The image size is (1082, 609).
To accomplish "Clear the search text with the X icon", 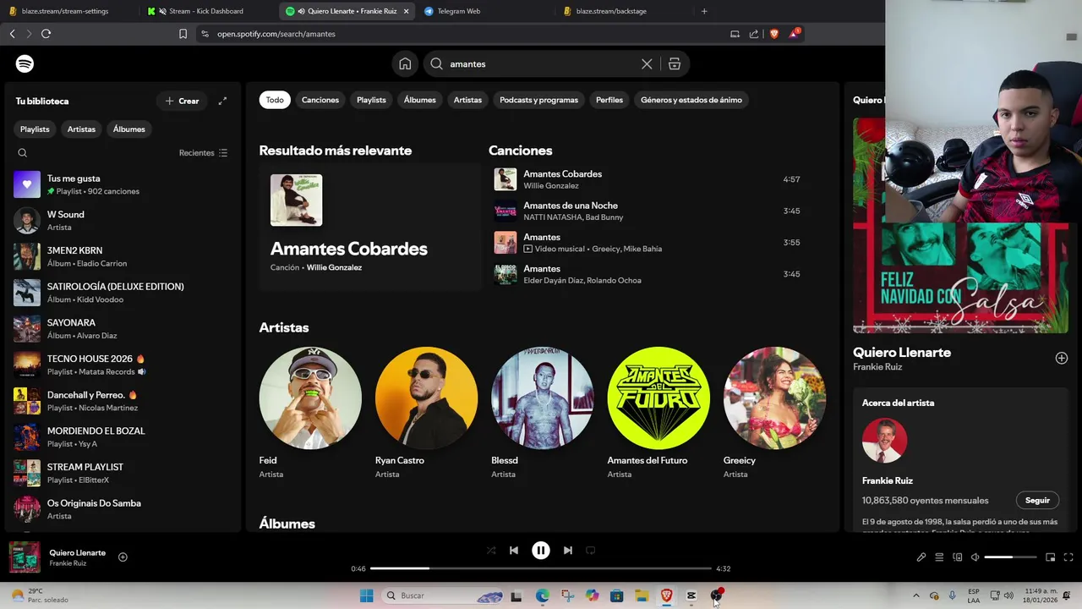I will [647, 63].
